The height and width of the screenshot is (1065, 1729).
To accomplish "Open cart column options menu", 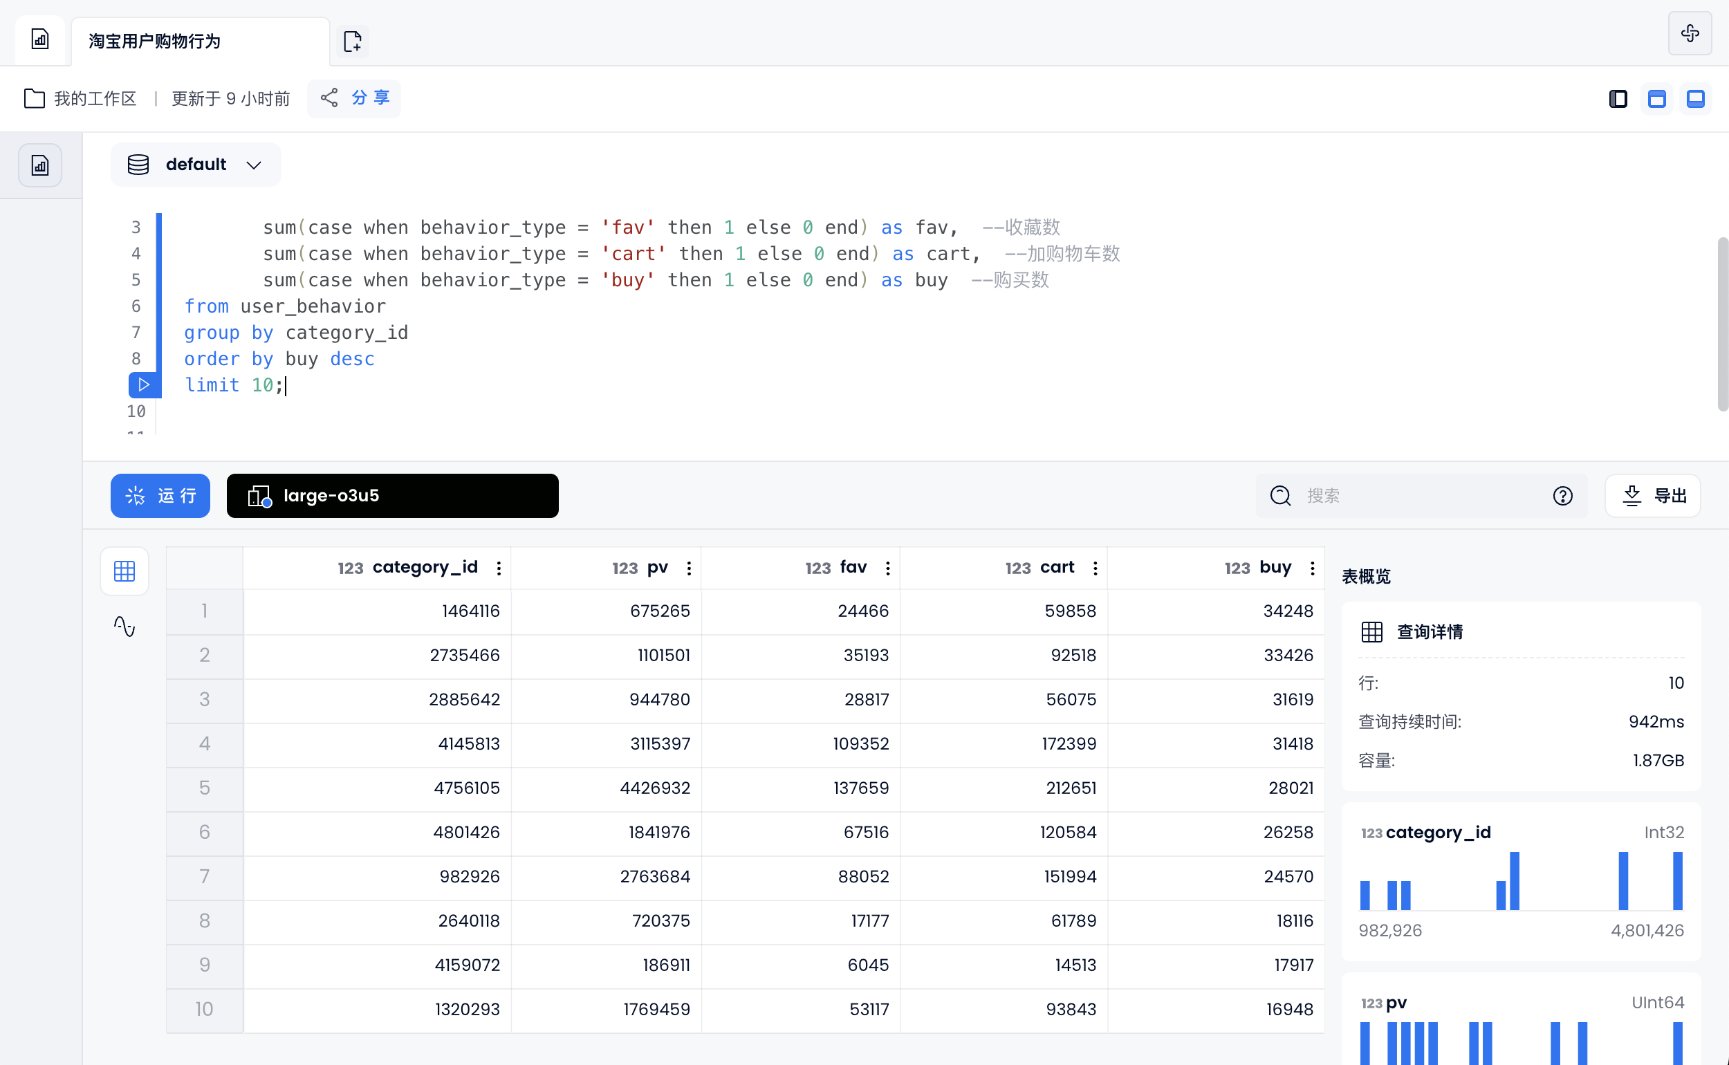I will coord(1094,568).
